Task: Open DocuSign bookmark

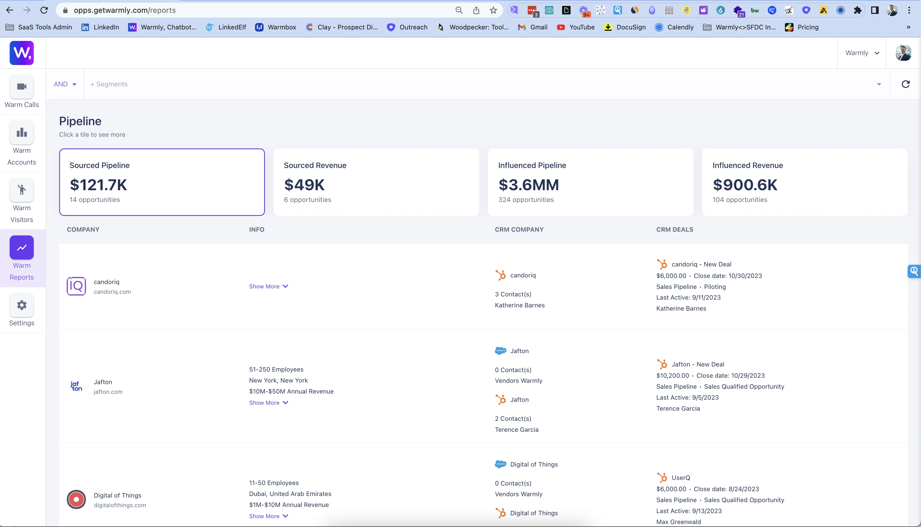Action: (624, 27)
